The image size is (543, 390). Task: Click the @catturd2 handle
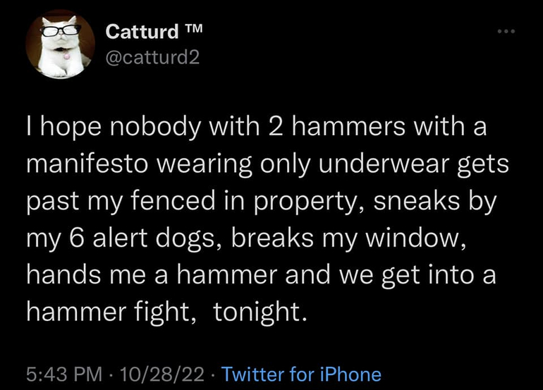tap(152, 56)
